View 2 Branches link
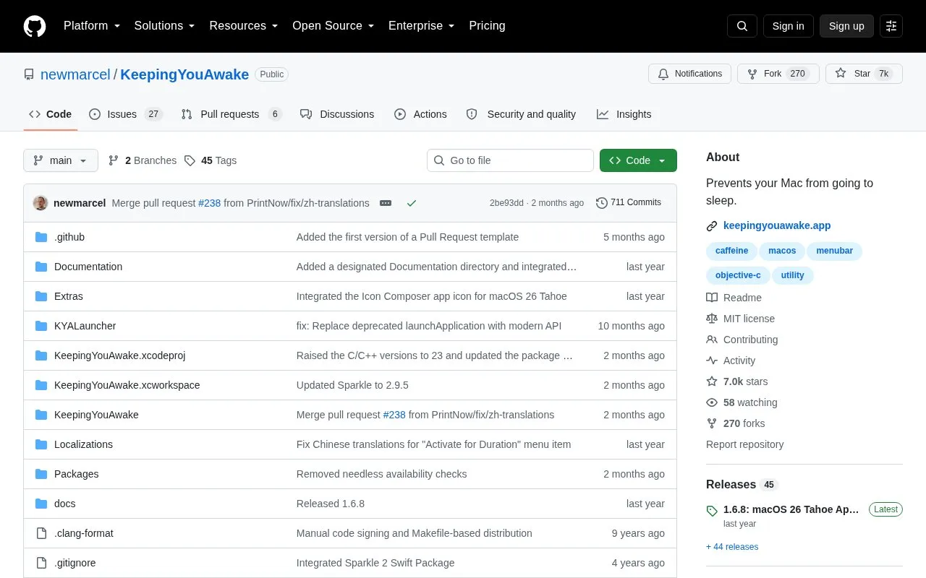The image size is (926, 578). point(143,160)
